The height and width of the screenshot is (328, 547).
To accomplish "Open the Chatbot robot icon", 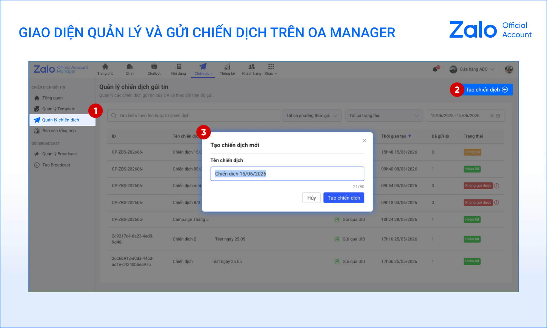I will (154, 66).
